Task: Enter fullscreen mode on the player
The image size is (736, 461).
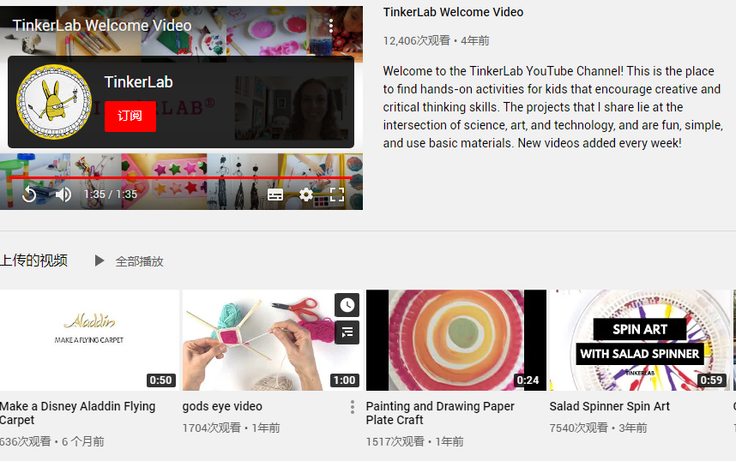Action: 337,195
